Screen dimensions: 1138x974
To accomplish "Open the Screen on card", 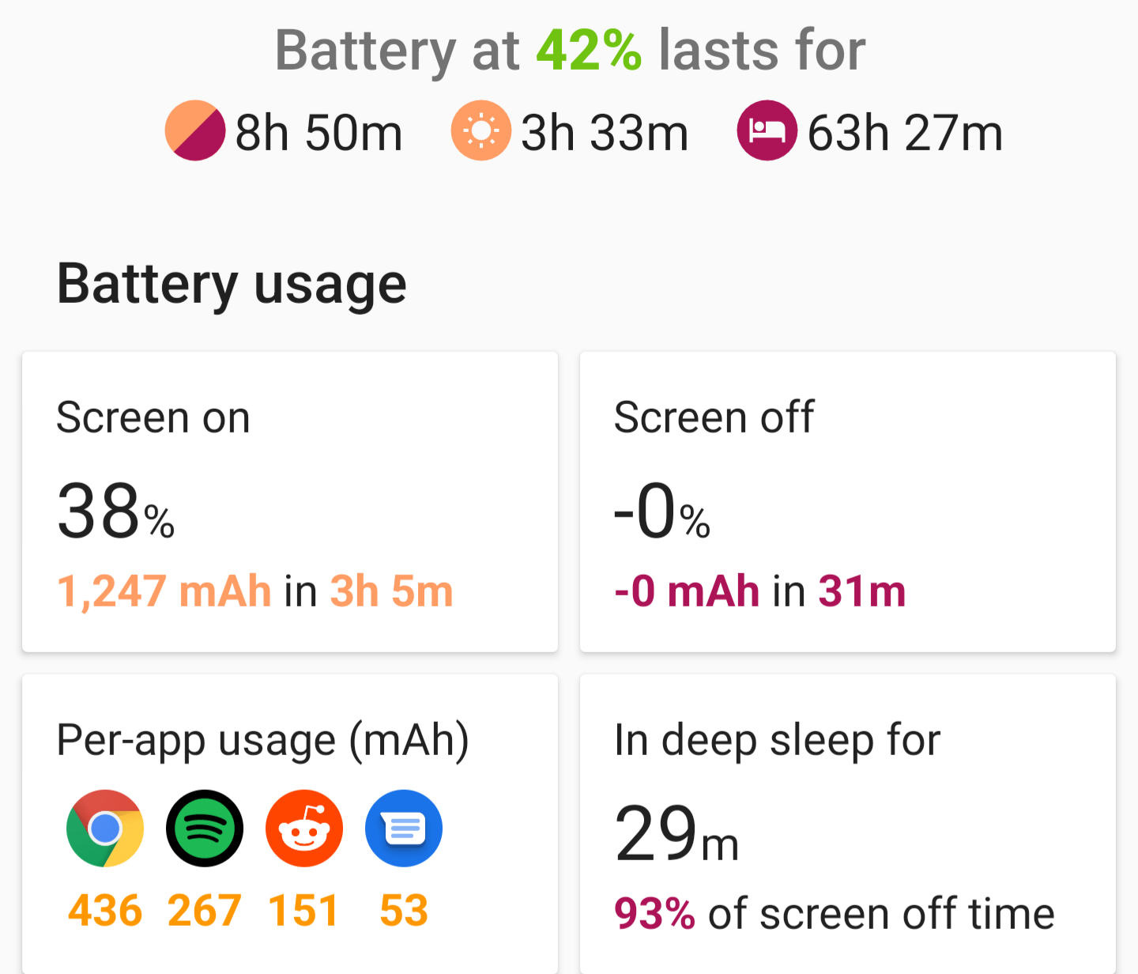I will (x=290, y=502).
